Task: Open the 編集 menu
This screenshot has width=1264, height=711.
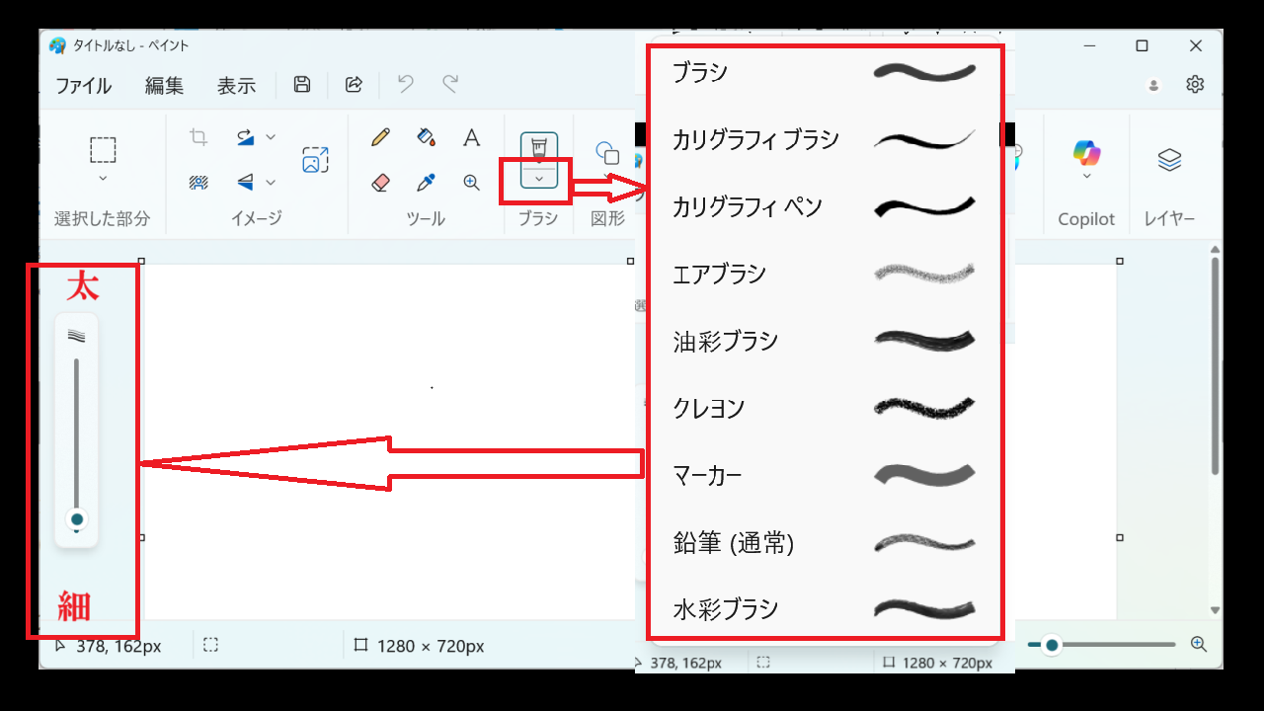Action: click(x=164, y=86)
